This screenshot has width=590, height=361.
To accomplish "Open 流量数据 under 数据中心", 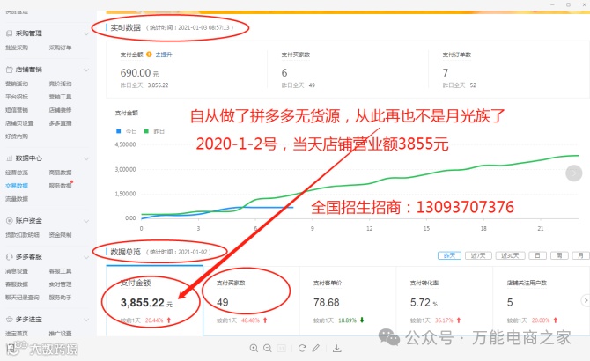I will (x=17, y=199).
